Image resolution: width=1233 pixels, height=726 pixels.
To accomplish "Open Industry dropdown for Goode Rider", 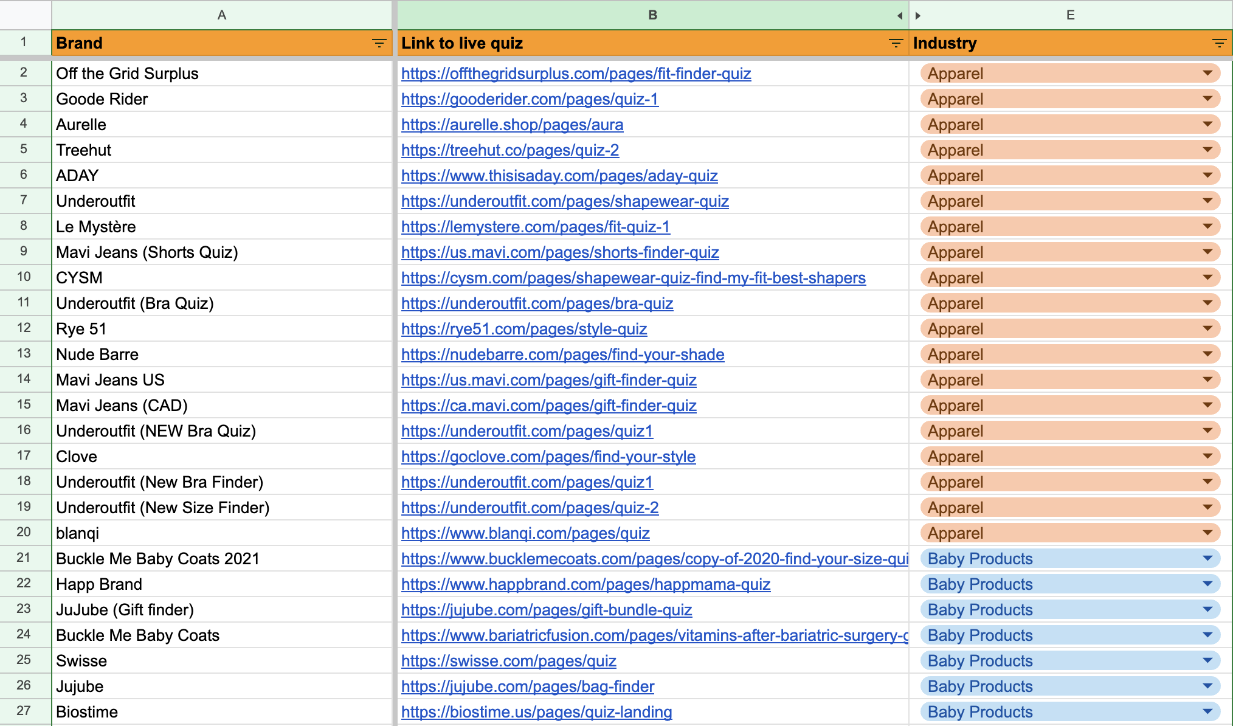I will (1207, 99).
